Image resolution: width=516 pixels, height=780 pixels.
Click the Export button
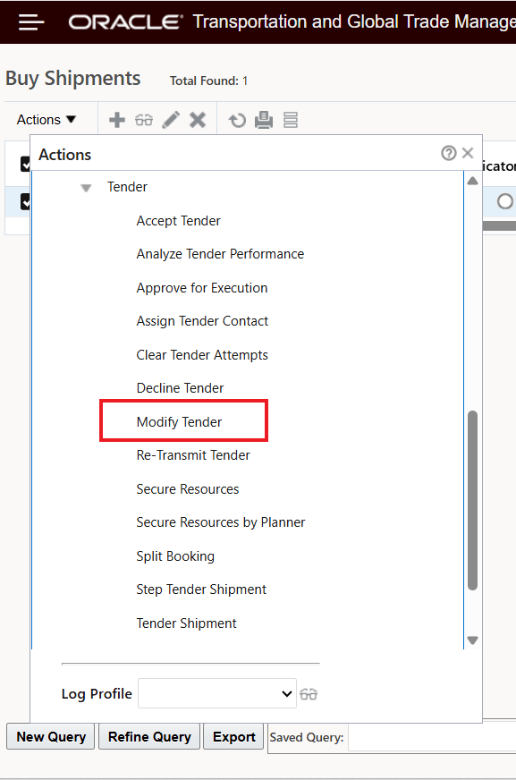tap(233, 736)
